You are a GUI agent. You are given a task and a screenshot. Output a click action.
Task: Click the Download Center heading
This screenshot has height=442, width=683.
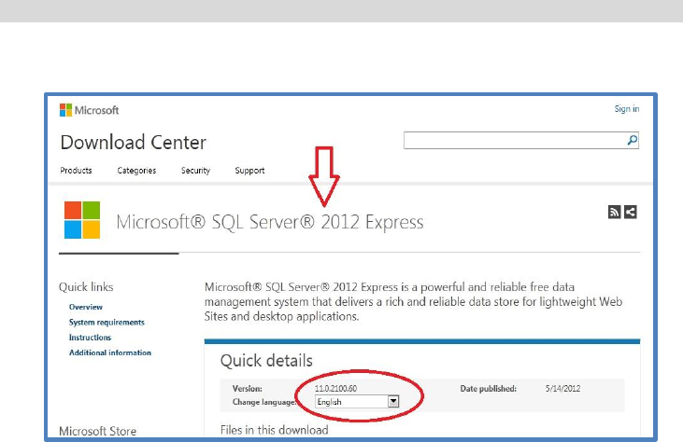[x=134, y=143]
